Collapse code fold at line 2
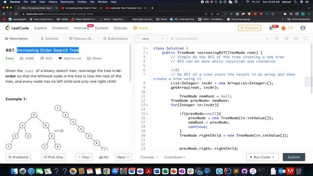 point(147,53)
